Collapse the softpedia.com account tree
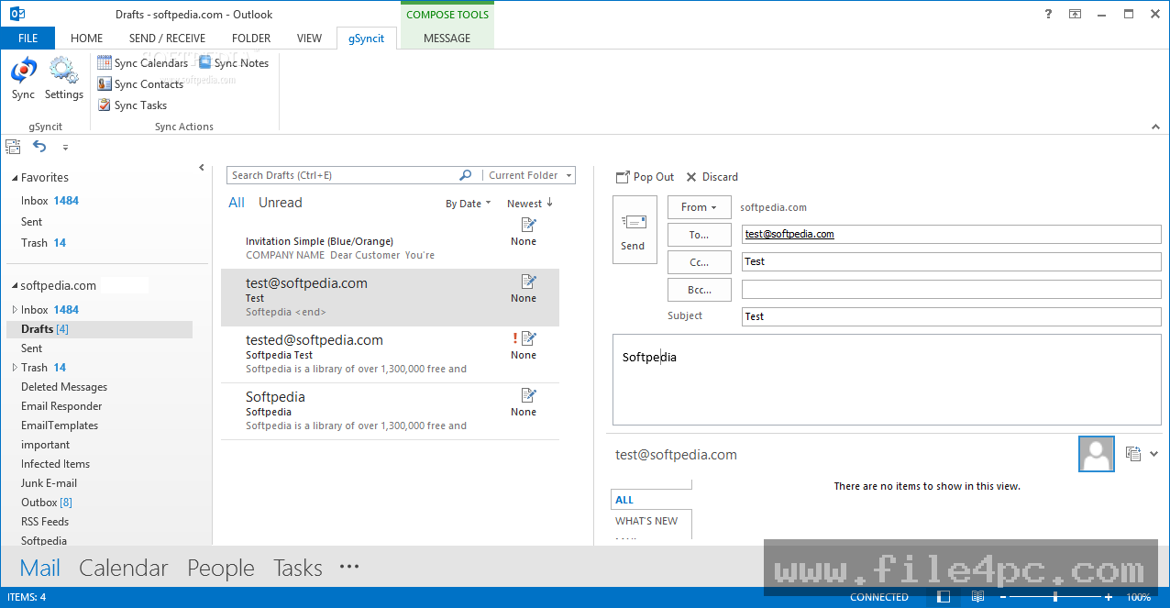 (14, 286)
